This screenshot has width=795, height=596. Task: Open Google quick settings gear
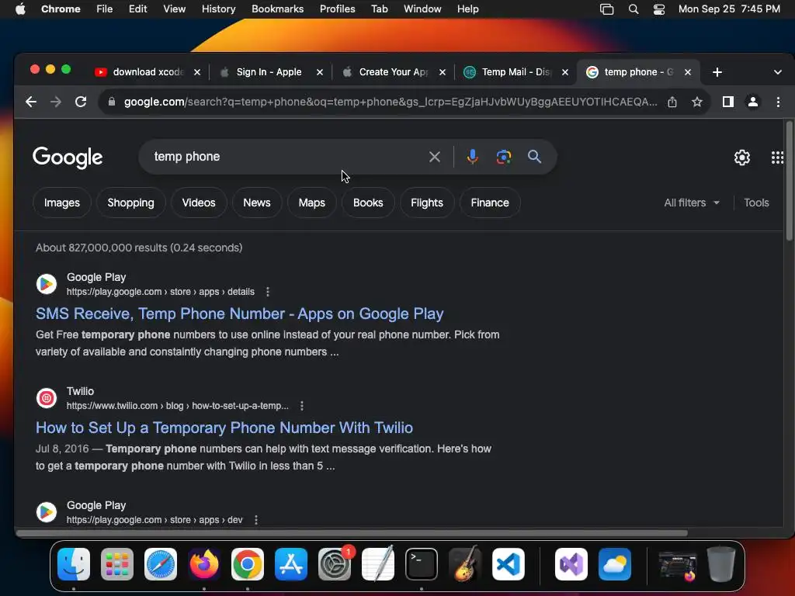[x=741, y=158]
